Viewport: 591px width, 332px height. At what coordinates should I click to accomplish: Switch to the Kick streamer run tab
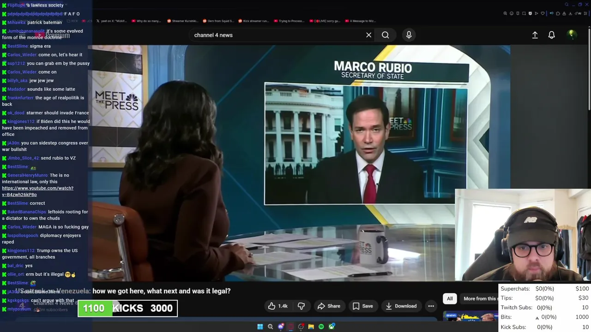253,21
